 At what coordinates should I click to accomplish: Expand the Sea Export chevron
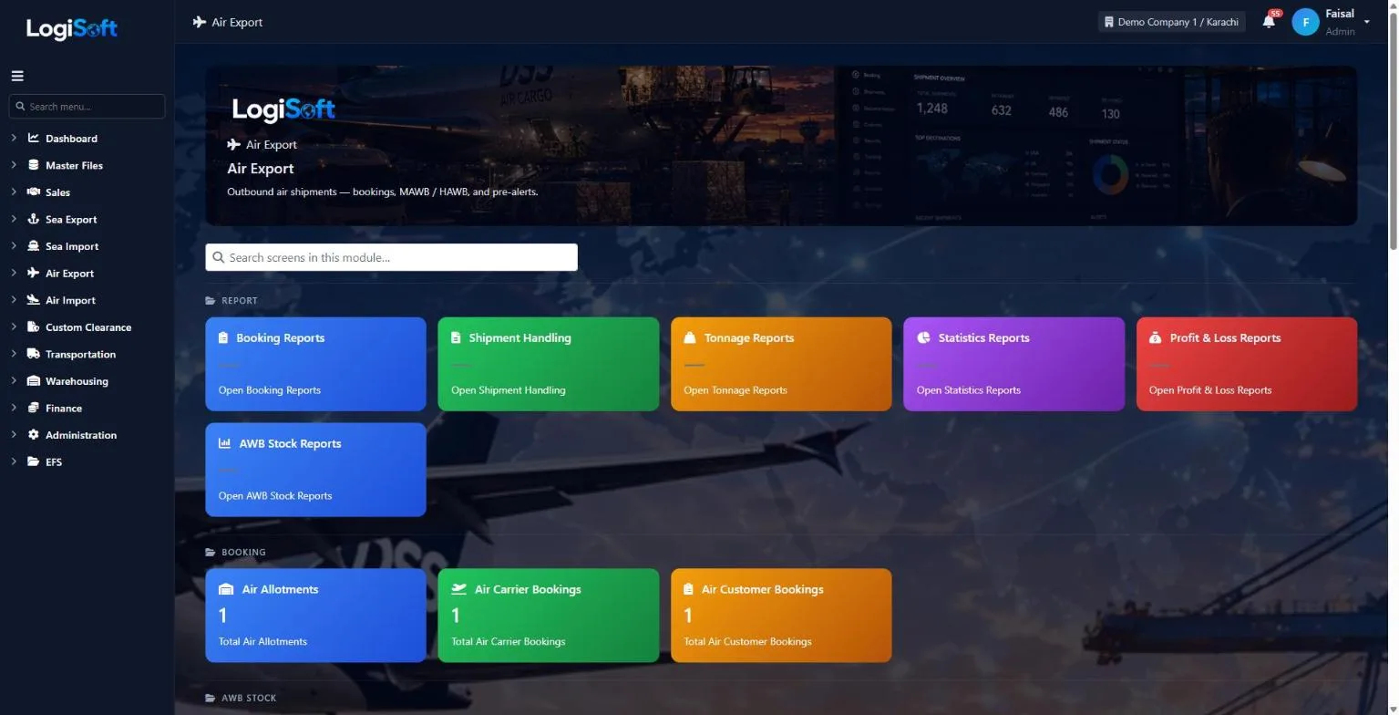(14, 219)
